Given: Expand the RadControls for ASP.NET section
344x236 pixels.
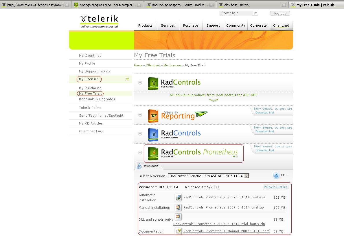Looking at the screenshot, I should (140, 83).
